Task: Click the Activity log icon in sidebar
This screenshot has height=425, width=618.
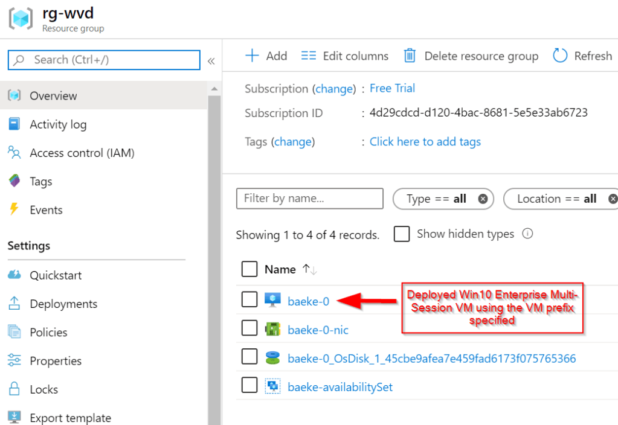Action: pos(14,124)
